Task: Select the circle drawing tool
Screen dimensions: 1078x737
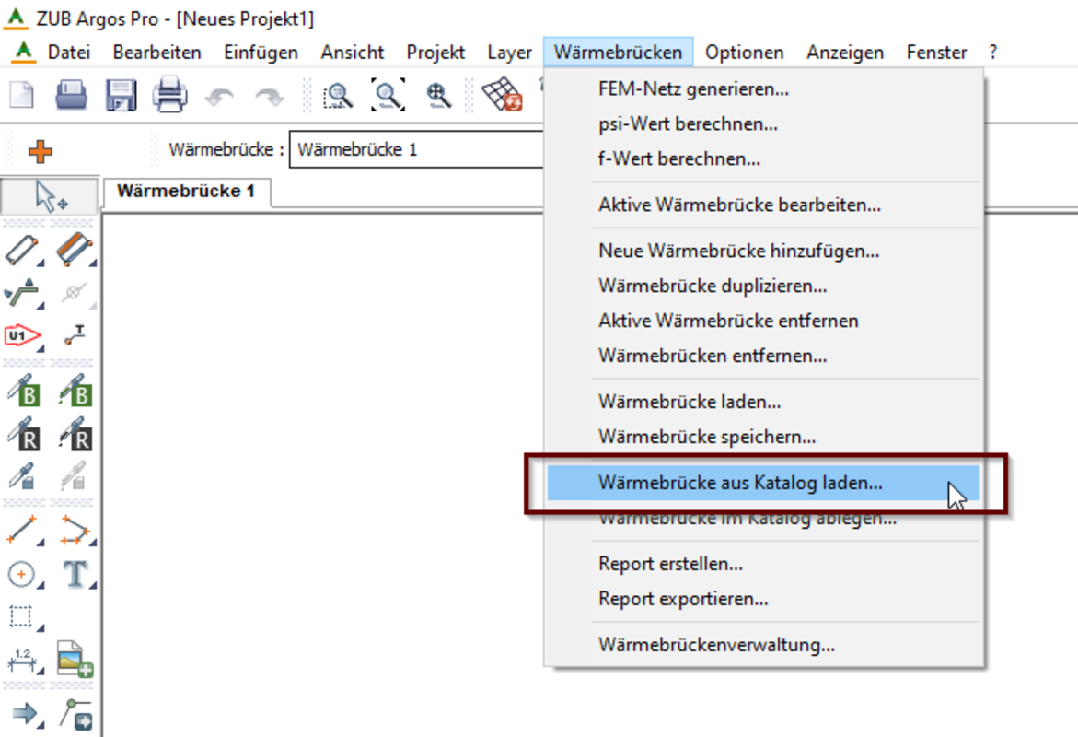Action: pos(22,575)
